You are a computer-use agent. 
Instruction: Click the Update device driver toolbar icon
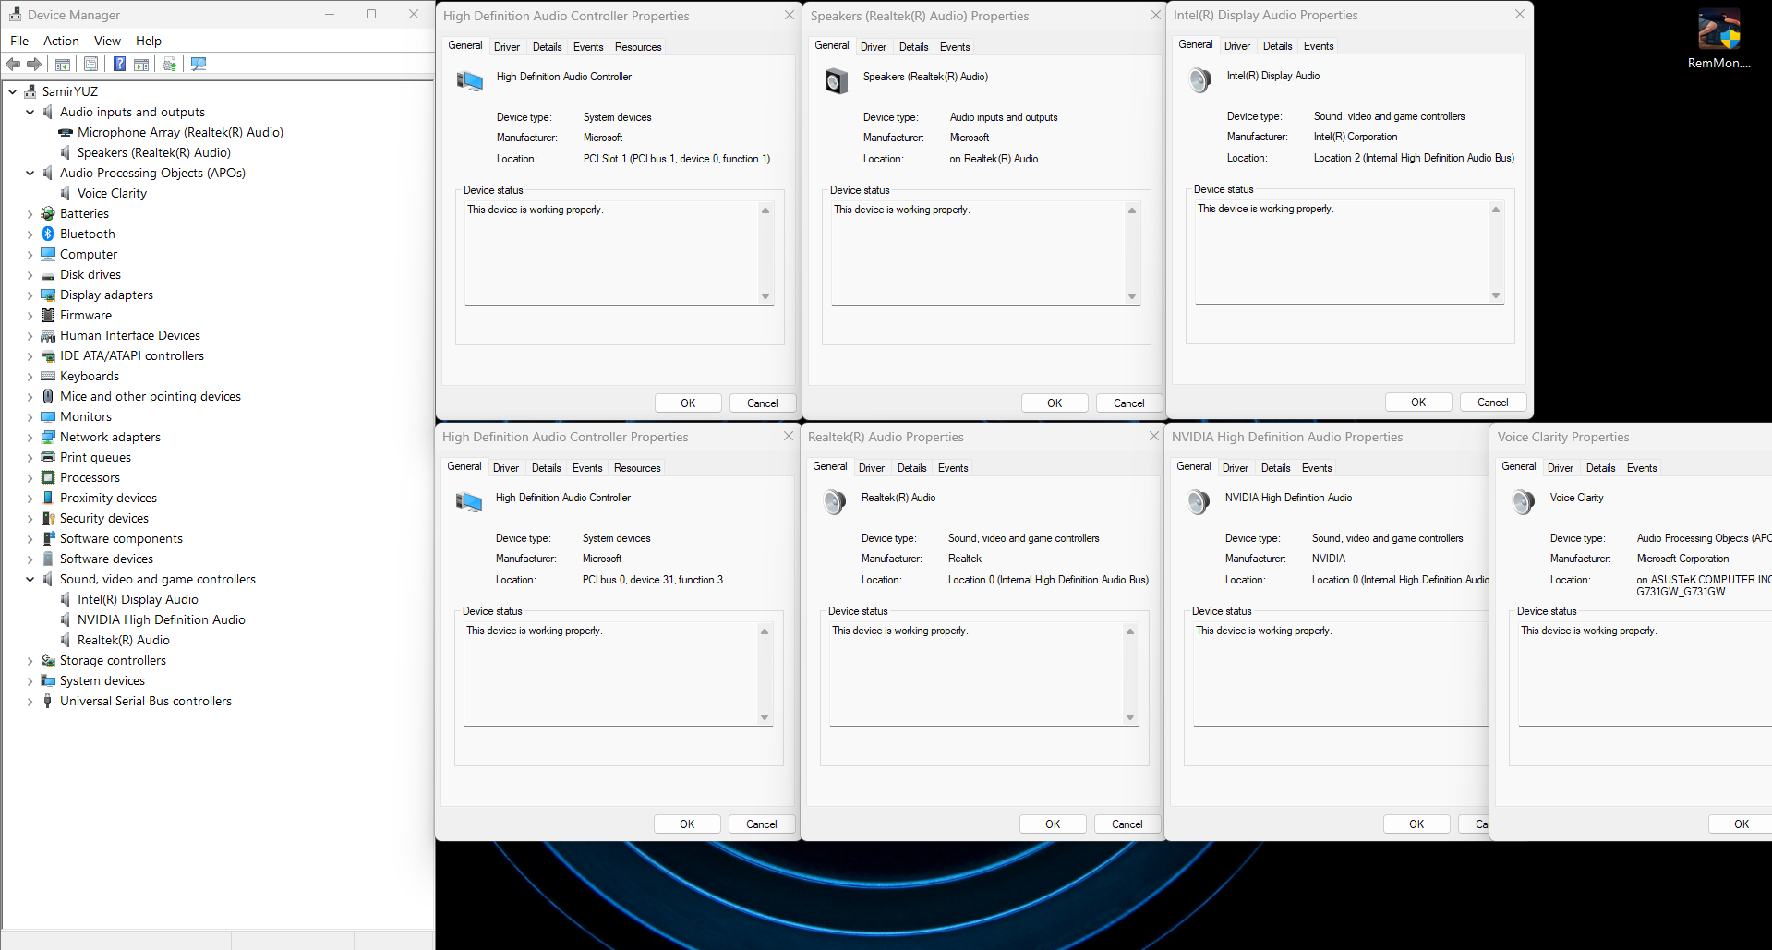169,64
